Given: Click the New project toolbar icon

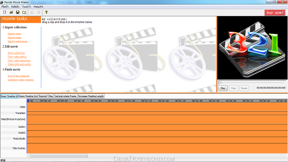Looking at the screenshot, I should pos(5,12).
